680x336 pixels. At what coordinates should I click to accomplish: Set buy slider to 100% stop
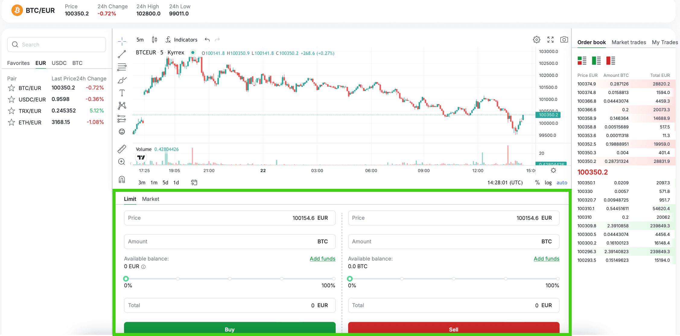point(334,279)
